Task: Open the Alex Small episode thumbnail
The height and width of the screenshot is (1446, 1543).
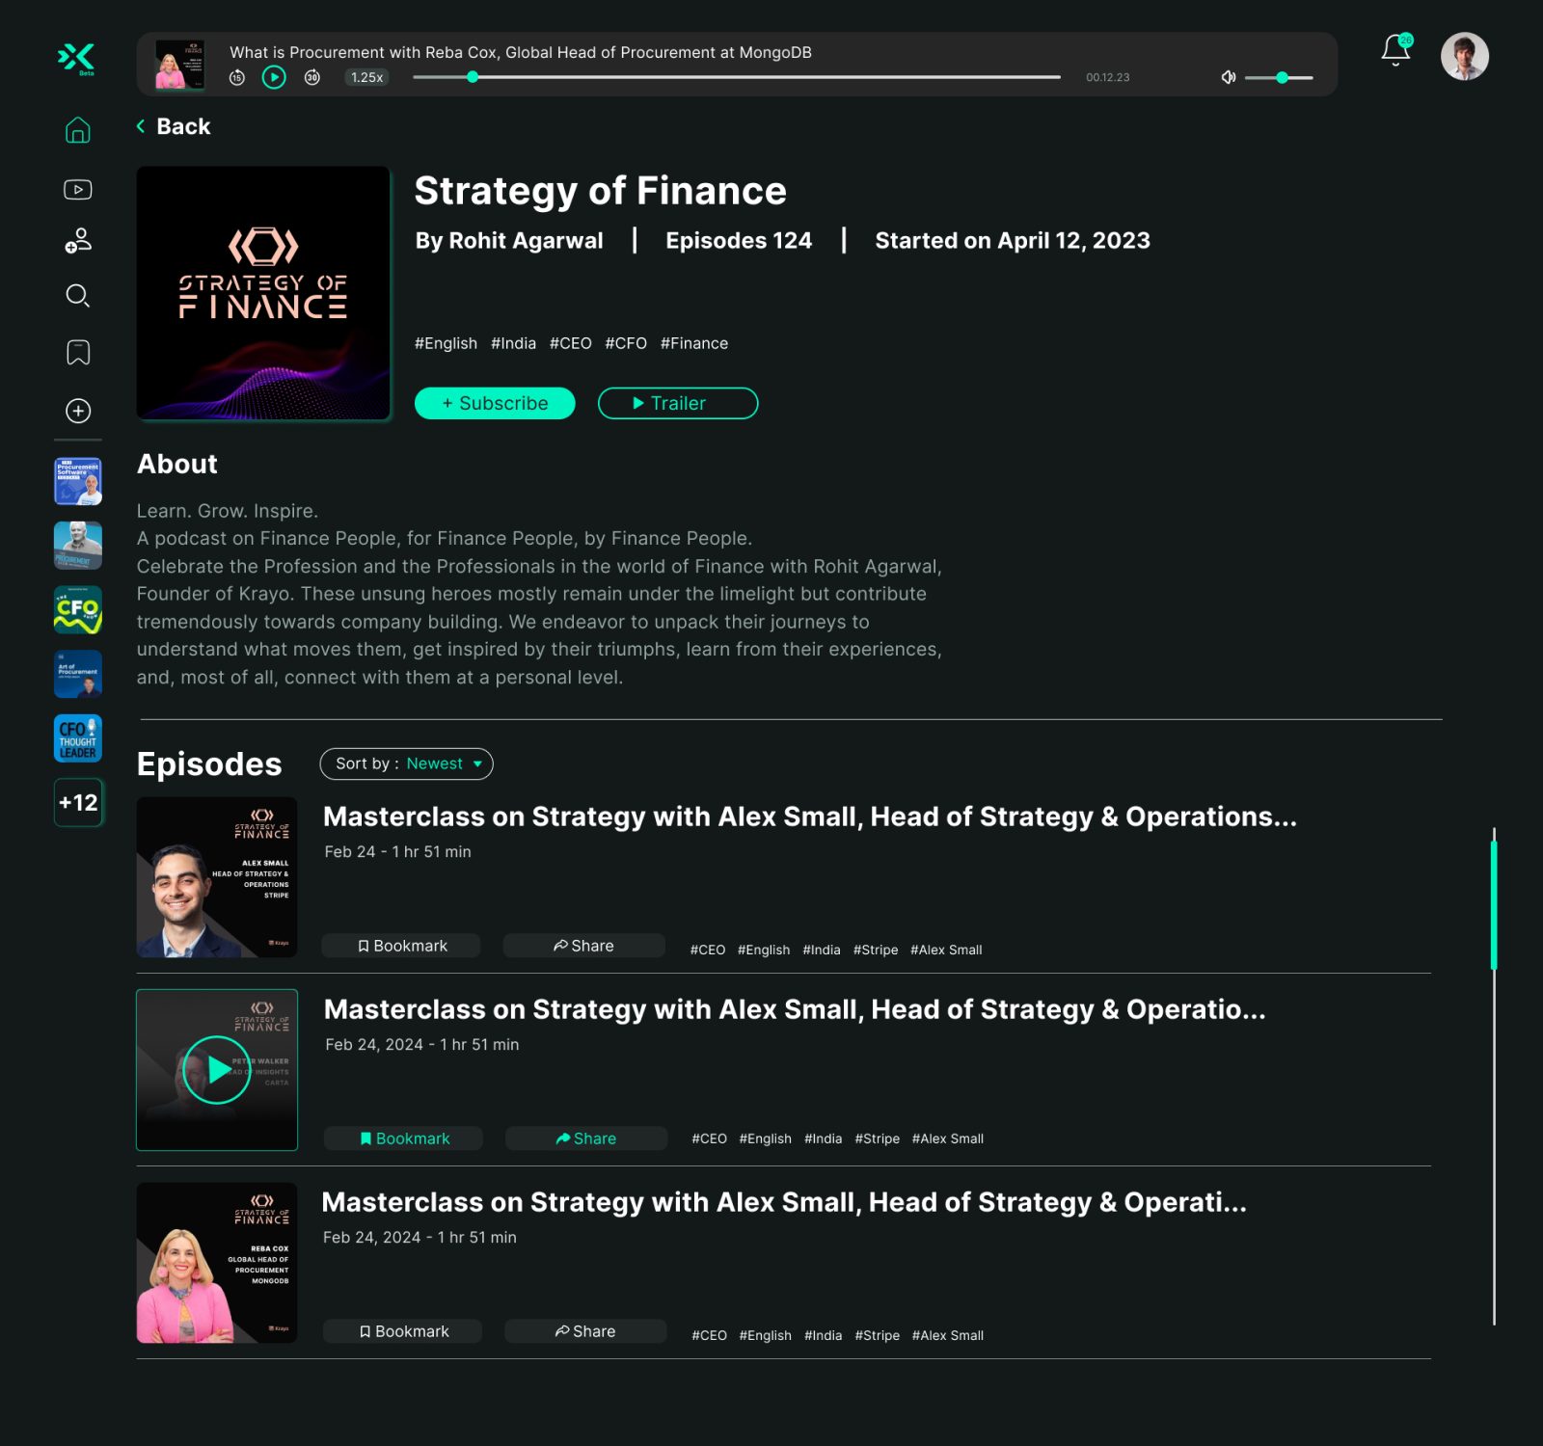Action: (x=217, y=877)
